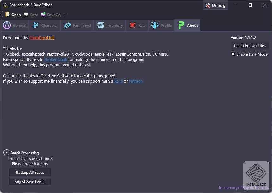Click the Profile tab people icon
The image size is (272, 193).
(x=155, y=26)
